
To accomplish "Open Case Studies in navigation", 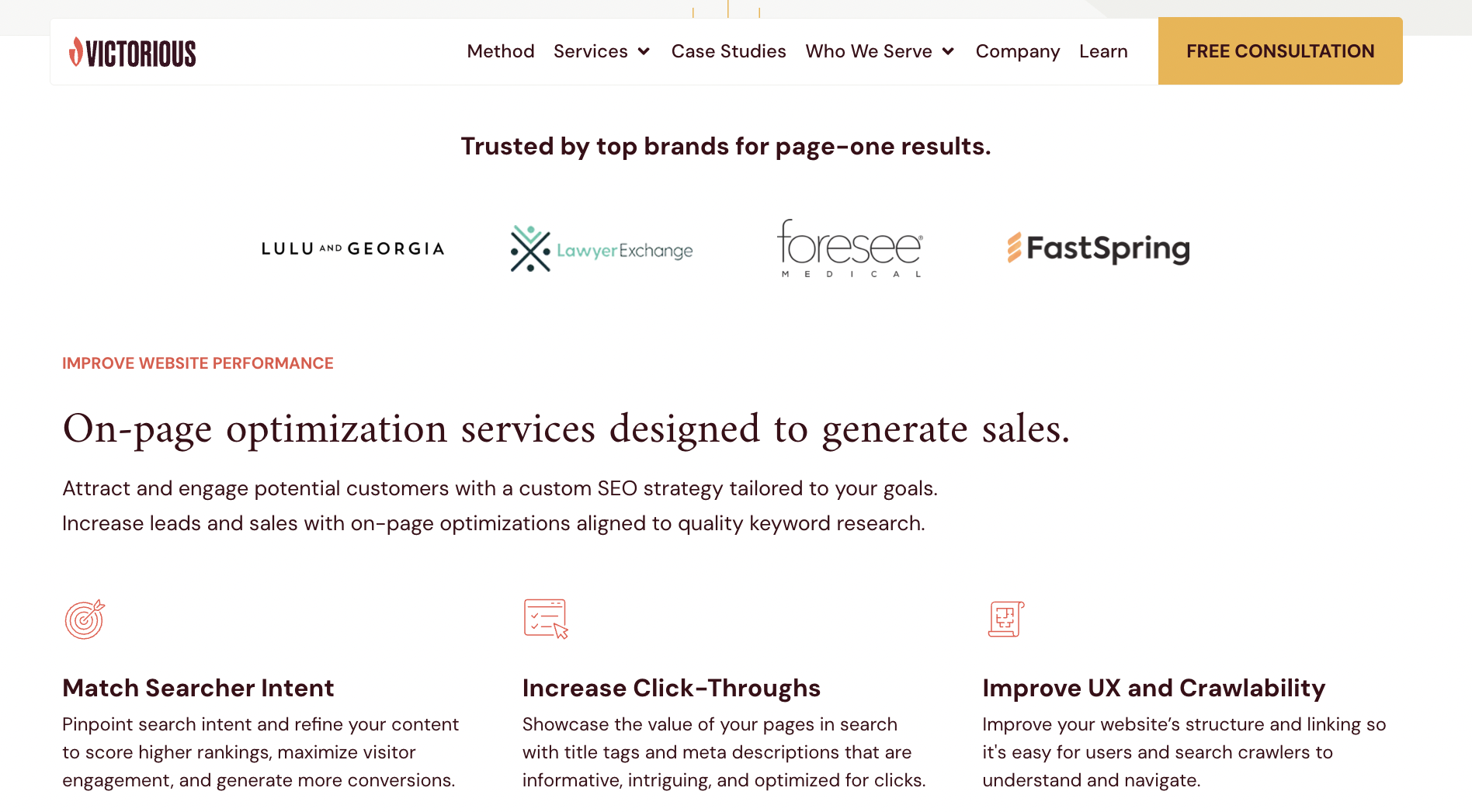I will pos(728,51).
